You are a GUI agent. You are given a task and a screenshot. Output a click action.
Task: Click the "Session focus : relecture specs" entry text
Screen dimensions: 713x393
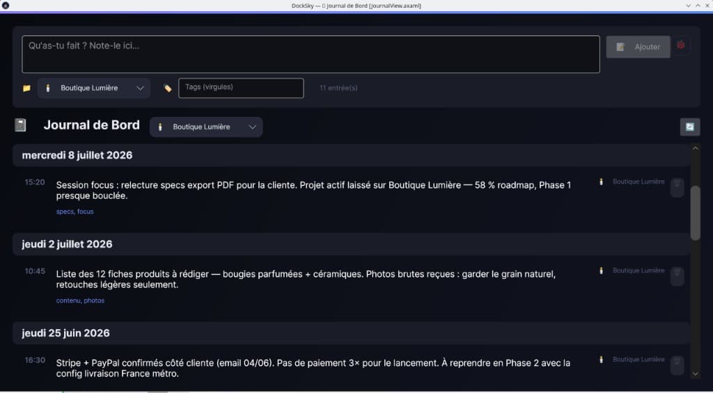(x=313, y=191)
